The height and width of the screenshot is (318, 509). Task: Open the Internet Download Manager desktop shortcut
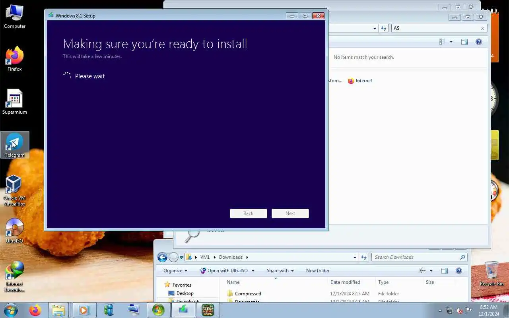15,277
